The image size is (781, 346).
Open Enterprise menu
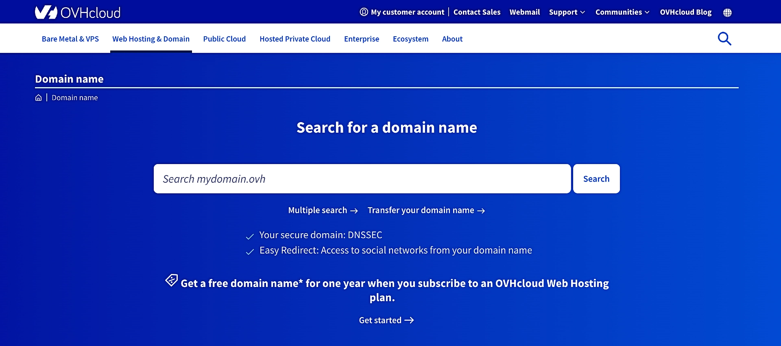pyautogui.click(x=362, y=39)
